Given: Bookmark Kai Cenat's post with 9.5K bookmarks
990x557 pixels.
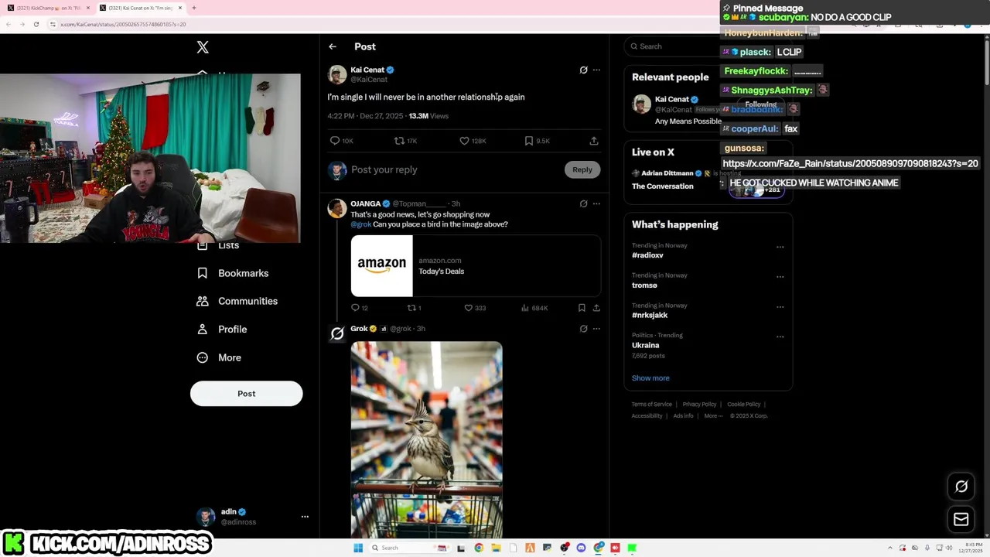Looking at the screenshot, I should point(537,141).
